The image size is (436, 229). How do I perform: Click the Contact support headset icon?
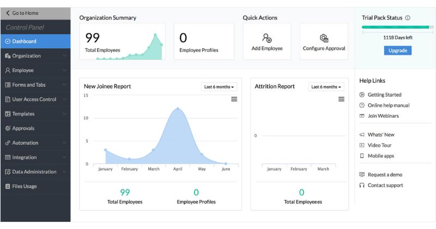tap(362, 185)
